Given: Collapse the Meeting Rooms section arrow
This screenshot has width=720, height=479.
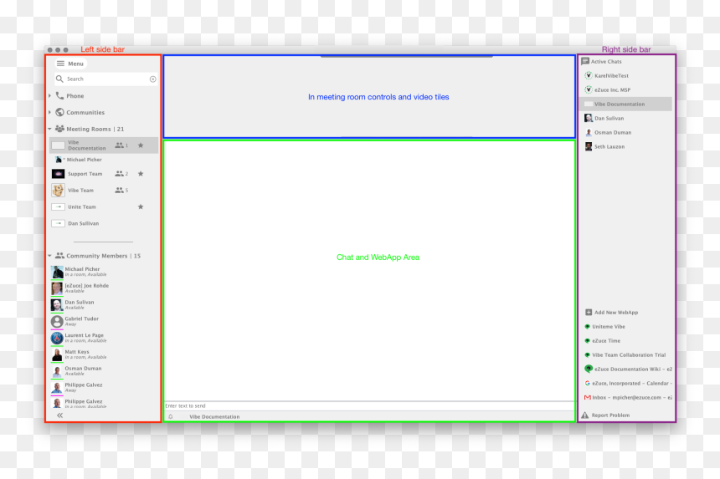Looking at the screenshot, I should click(x=49, y=129).
